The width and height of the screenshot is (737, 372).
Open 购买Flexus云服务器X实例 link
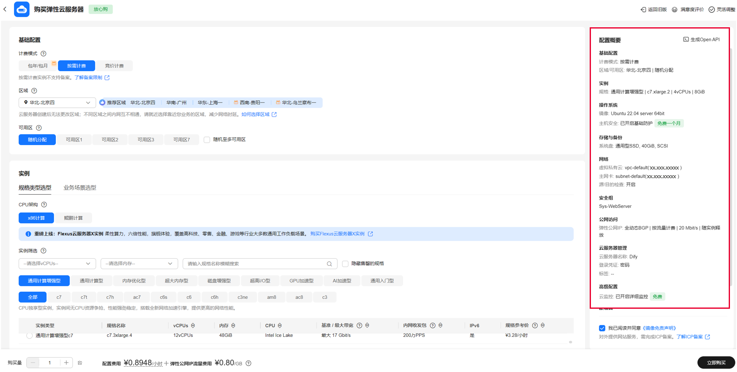pos(337,234)
